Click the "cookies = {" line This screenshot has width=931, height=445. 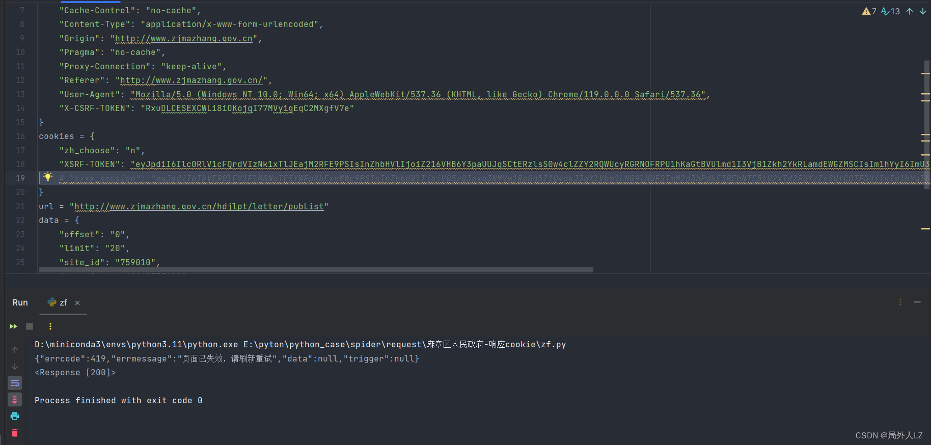tap(67, 136)
